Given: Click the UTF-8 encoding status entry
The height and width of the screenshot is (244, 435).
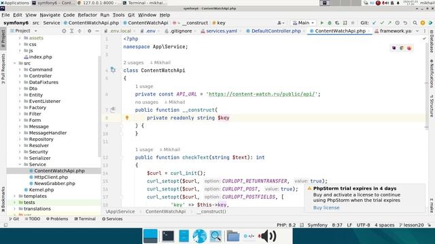Looking at the screenshot, I should tap(363, 225).
